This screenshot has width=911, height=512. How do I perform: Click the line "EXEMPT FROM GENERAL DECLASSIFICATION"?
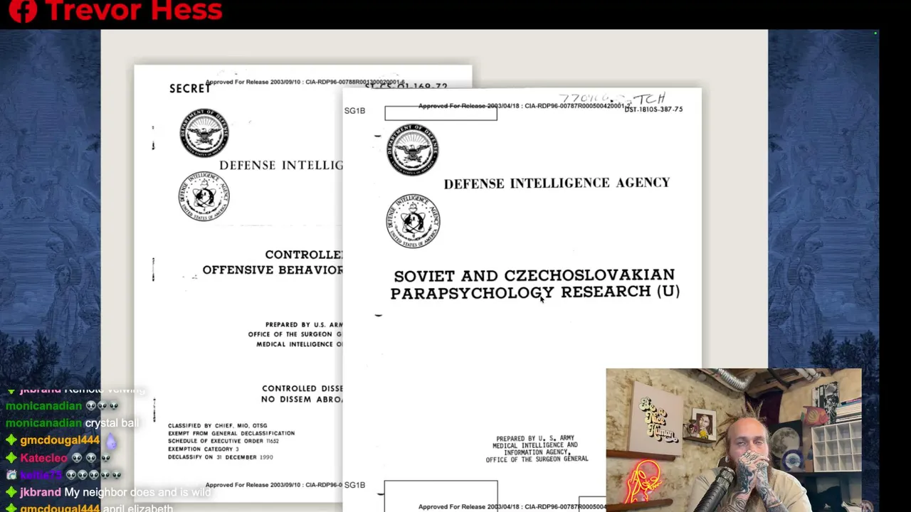[x=231, y=434]
